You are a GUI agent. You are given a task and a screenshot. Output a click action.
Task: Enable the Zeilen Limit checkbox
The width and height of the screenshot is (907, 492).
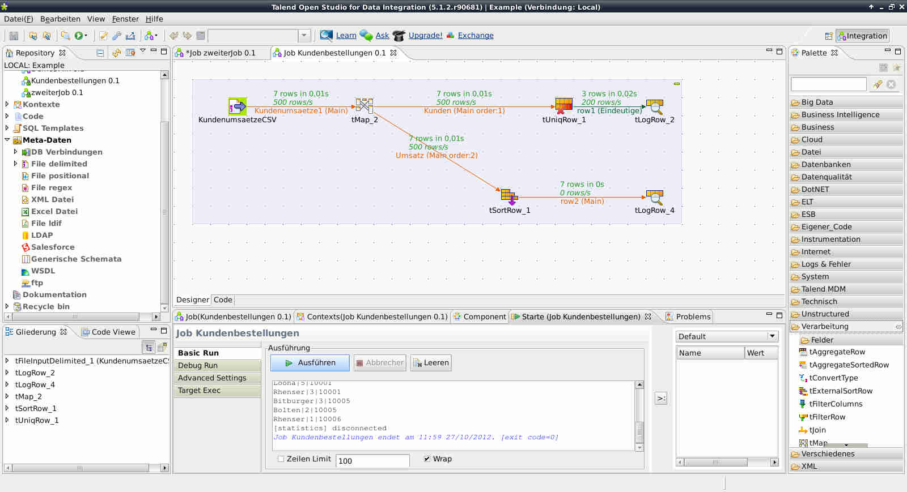point(281,459)
